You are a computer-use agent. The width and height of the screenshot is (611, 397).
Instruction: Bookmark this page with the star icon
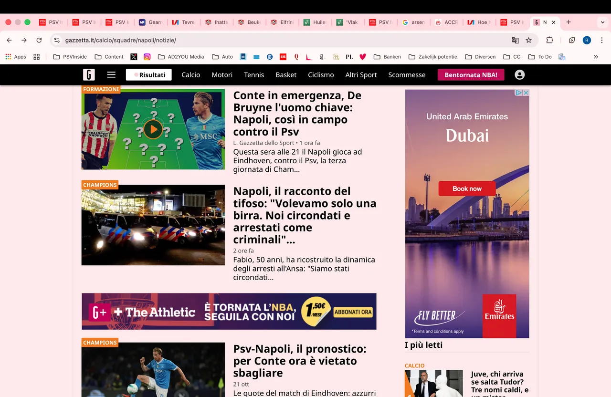click(x=529, y=41)
